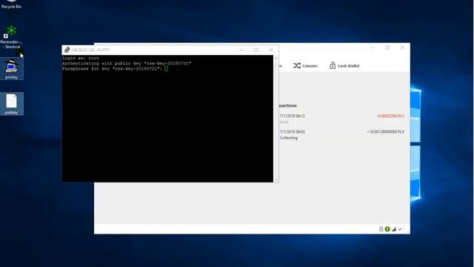
Task: Click the green staking status icon
Action: click(387, 229)
